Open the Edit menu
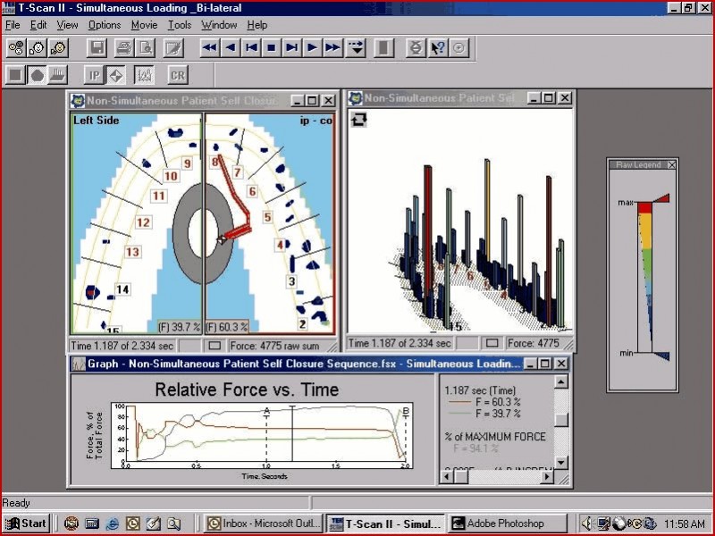Viewport: 715px width, 536px height. point(38,25)
